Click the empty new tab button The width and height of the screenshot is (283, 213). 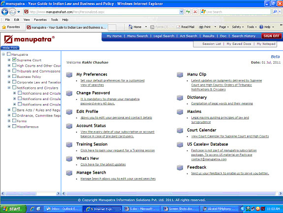pyautogui.click(x=112, y=27)
